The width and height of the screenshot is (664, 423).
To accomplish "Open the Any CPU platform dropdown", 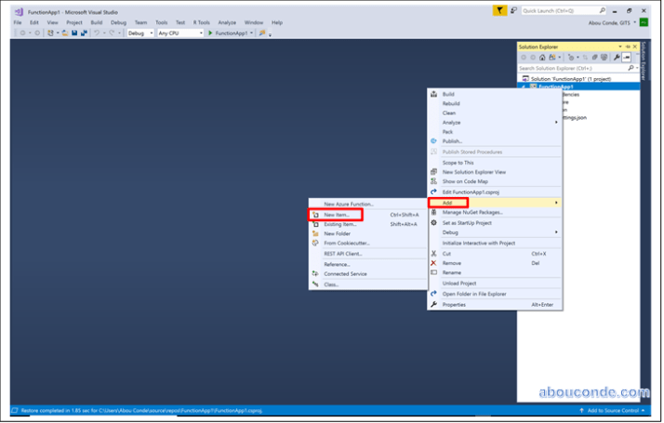I will [x=179, y=33].
